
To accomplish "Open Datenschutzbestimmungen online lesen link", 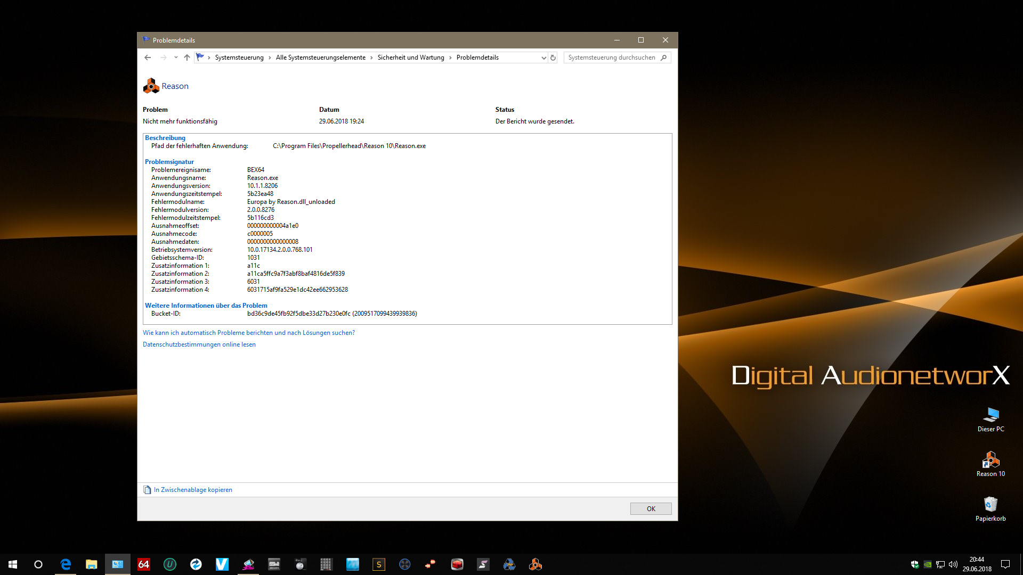I will [x=199, y=344].
